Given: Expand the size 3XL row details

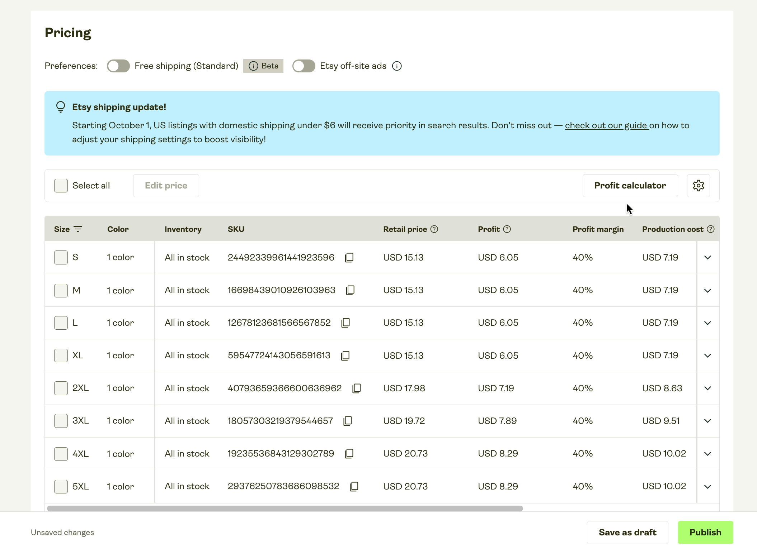Looking at the screenshot, I should 707,421.
